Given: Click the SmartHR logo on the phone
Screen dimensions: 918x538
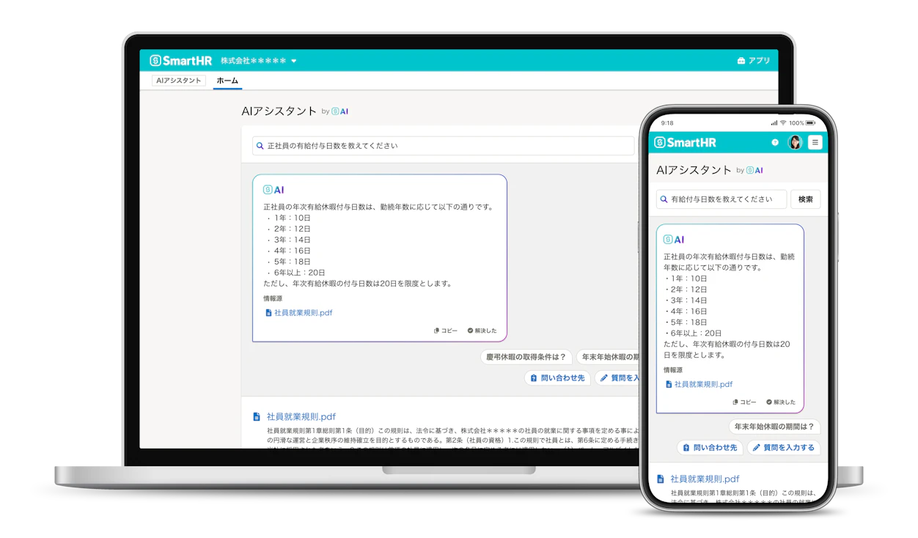Looking at the screenshot, I should (x=685, y=142).
